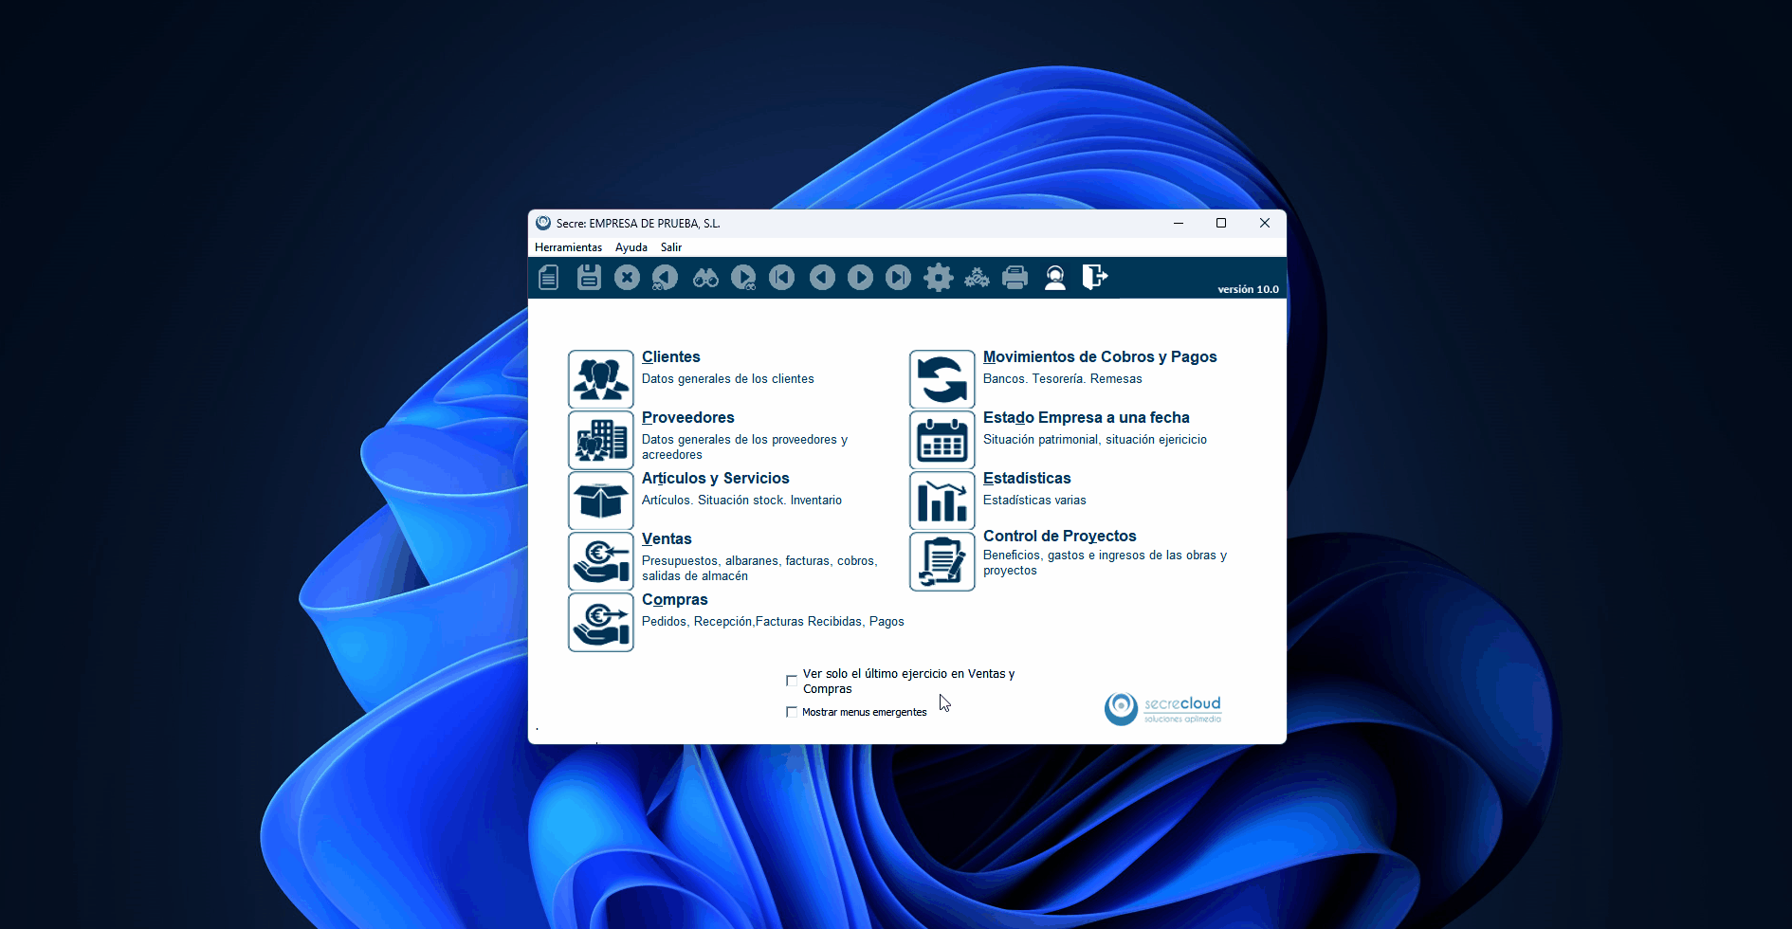Open the Artículos y Servicios box icon
The height and width of the screenshot is (929, 1792).
600,501
